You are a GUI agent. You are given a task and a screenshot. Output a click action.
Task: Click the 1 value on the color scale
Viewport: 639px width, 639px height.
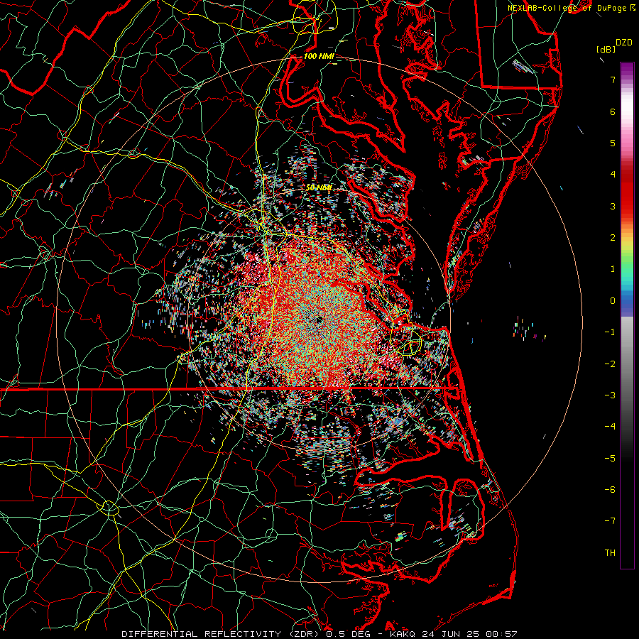point(613,269)
